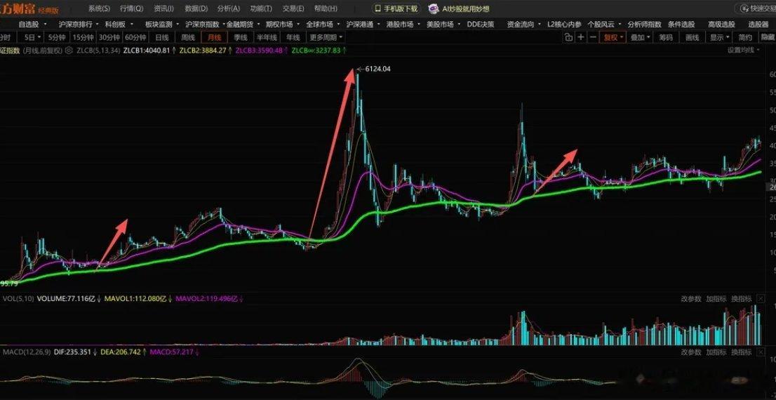Switch to the 5分钟 period tab
Viewport: 776px width, 400px height.
56,37
